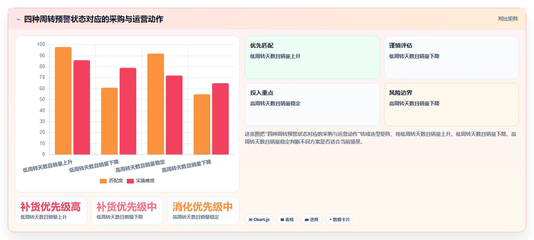Click 低周转天数且销量上升 subtitle in 优先匹配 card
The width and height of the screenshot is (534, 240).
tap(275, 56)
